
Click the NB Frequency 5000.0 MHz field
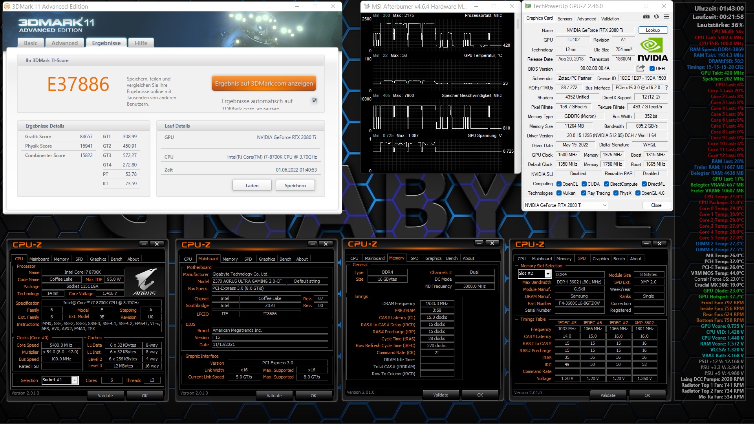[474, 286]
